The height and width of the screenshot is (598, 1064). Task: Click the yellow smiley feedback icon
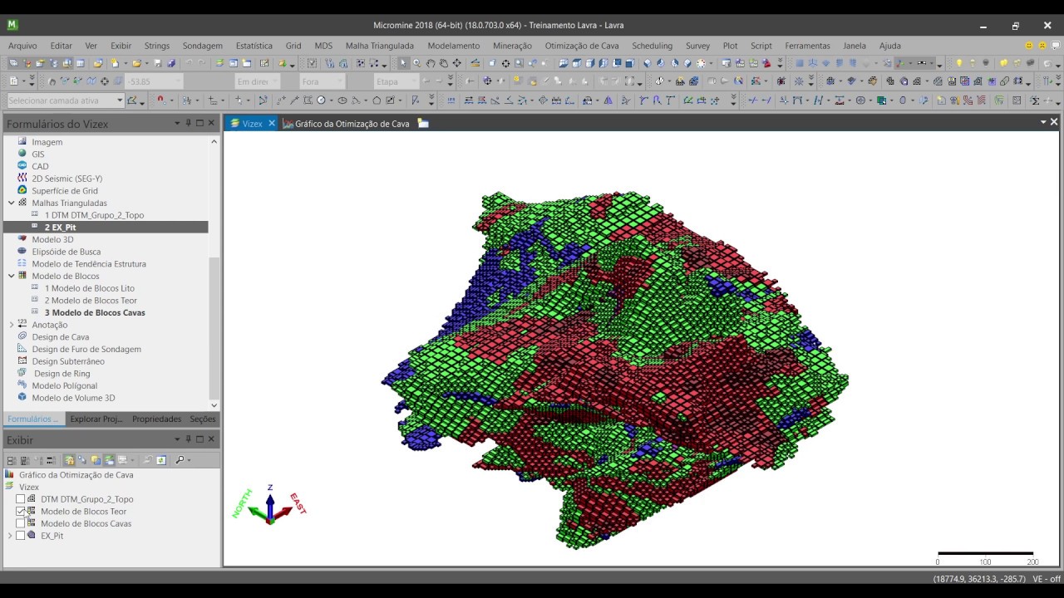pyautogui.click(x=1029, y=46)
